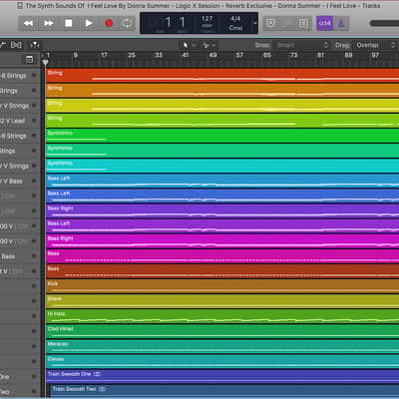Select the Train Swoosh Two region

(x=225, y=391)
